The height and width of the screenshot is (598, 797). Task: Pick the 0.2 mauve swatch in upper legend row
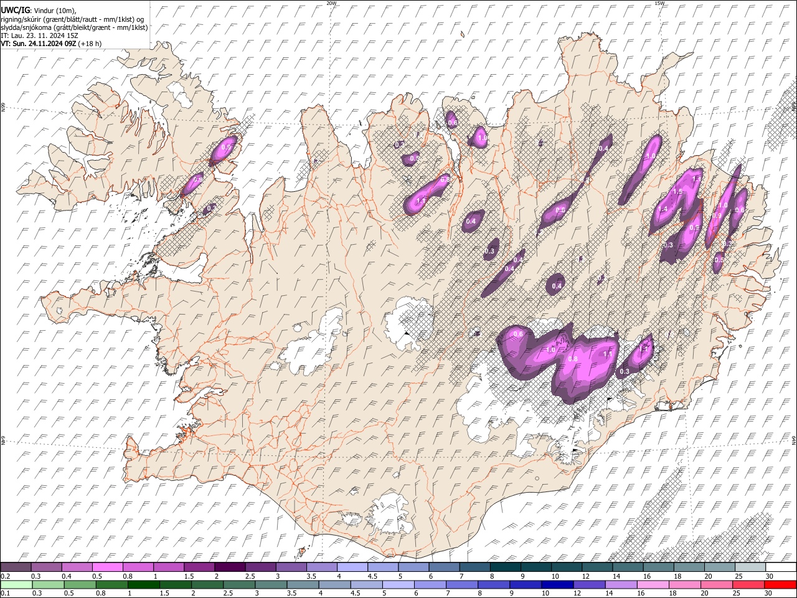pos(16,567)
